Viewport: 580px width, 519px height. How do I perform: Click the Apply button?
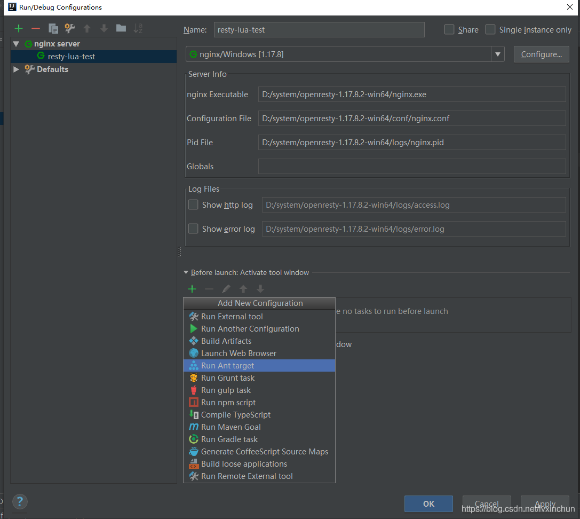coord(545,504)
